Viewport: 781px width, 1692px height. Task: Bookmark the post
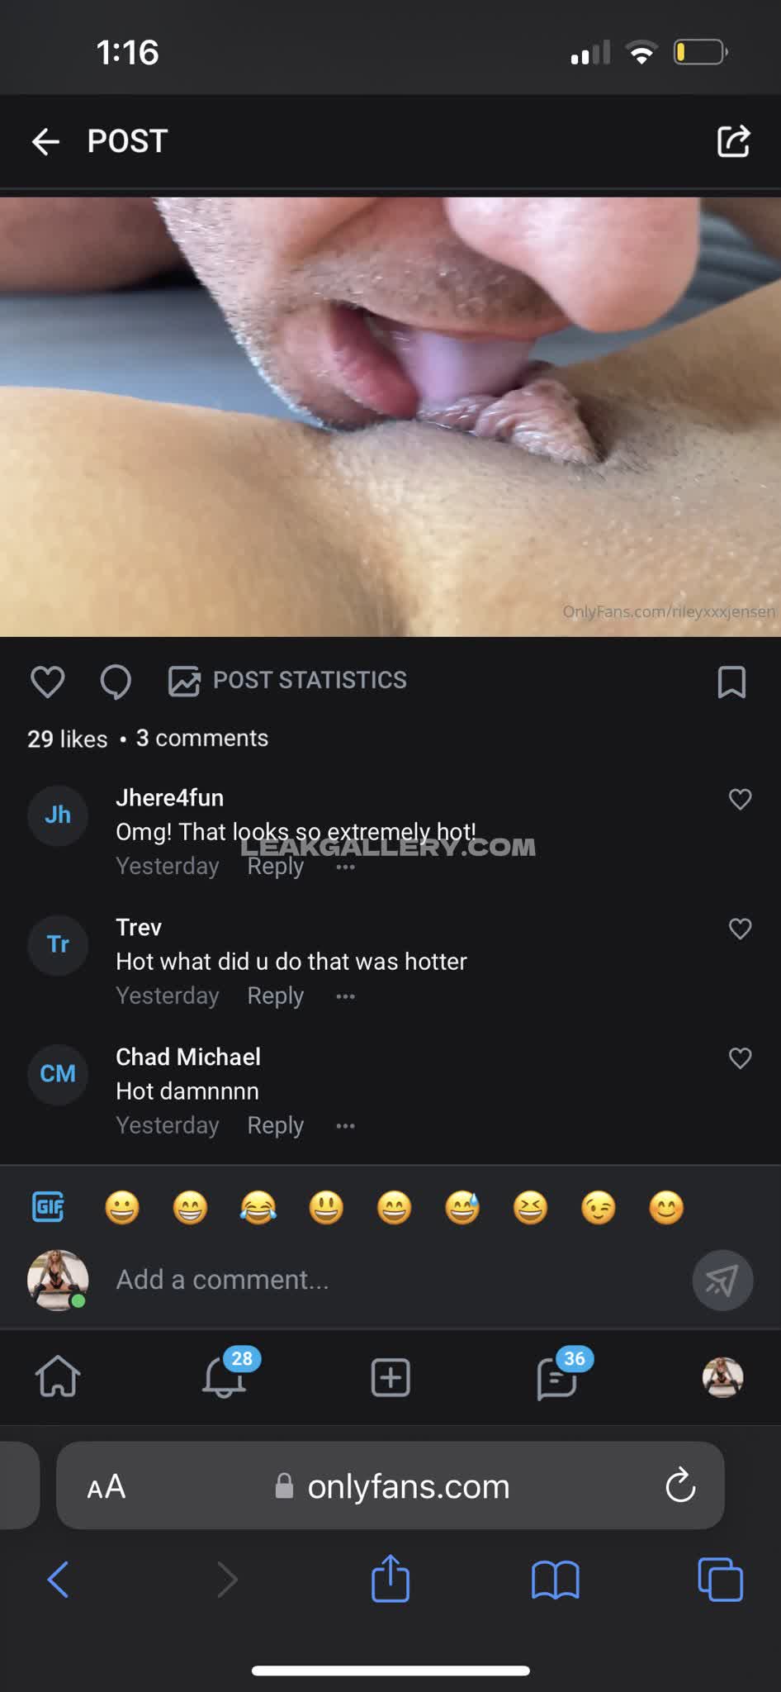(x=731, y=682)
